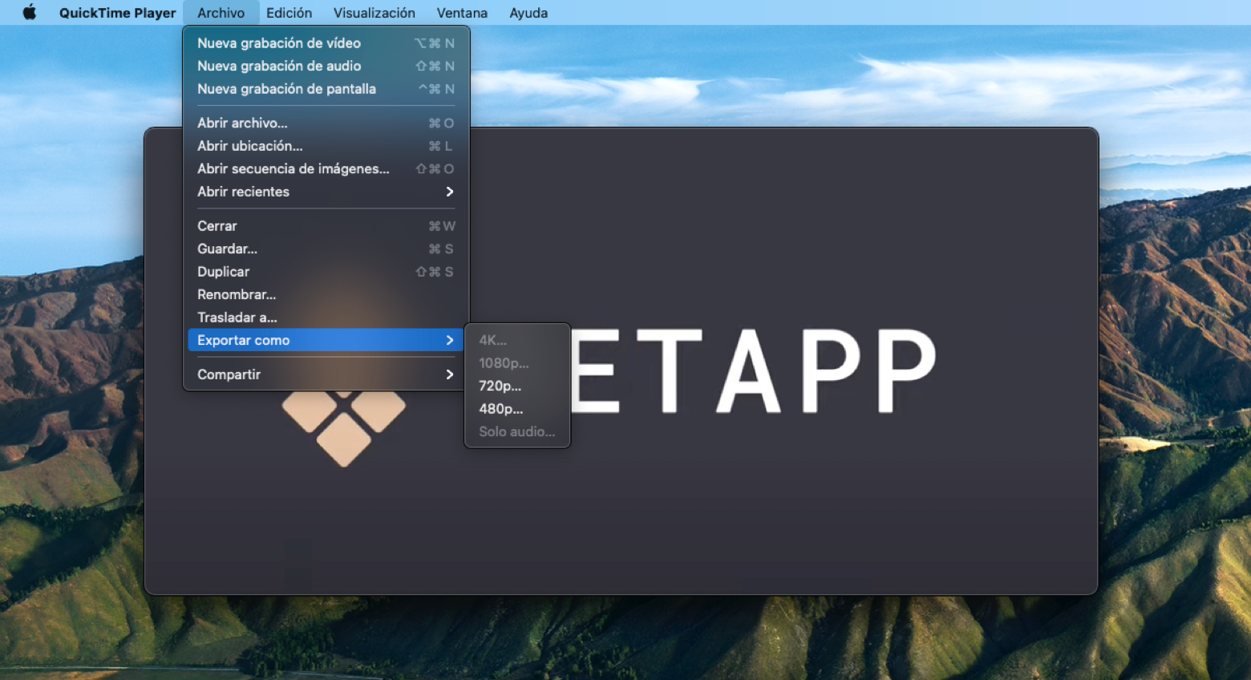Viewport: 1251px width, 680px height.
Task: Expand the Exportar como submenu
Action: 244,340
